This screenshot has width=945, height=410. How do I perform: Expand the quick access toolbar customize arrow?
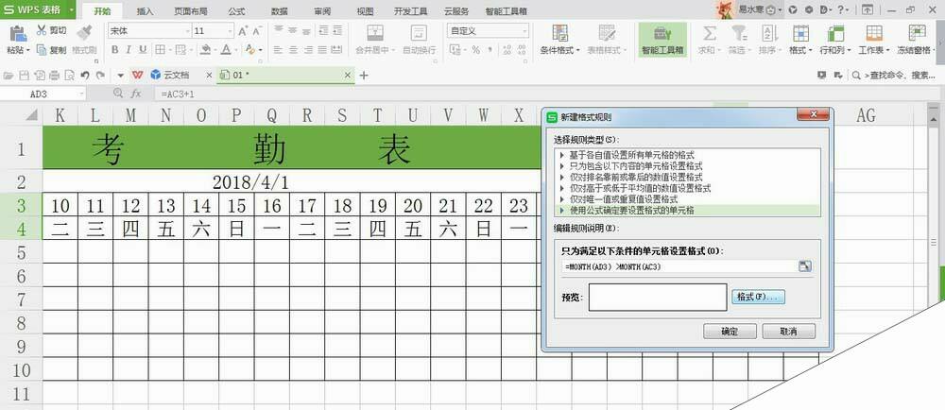click(120, 75)
